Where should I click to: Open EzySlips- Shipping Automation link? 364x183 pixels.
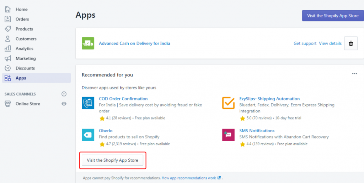point(269,99)
